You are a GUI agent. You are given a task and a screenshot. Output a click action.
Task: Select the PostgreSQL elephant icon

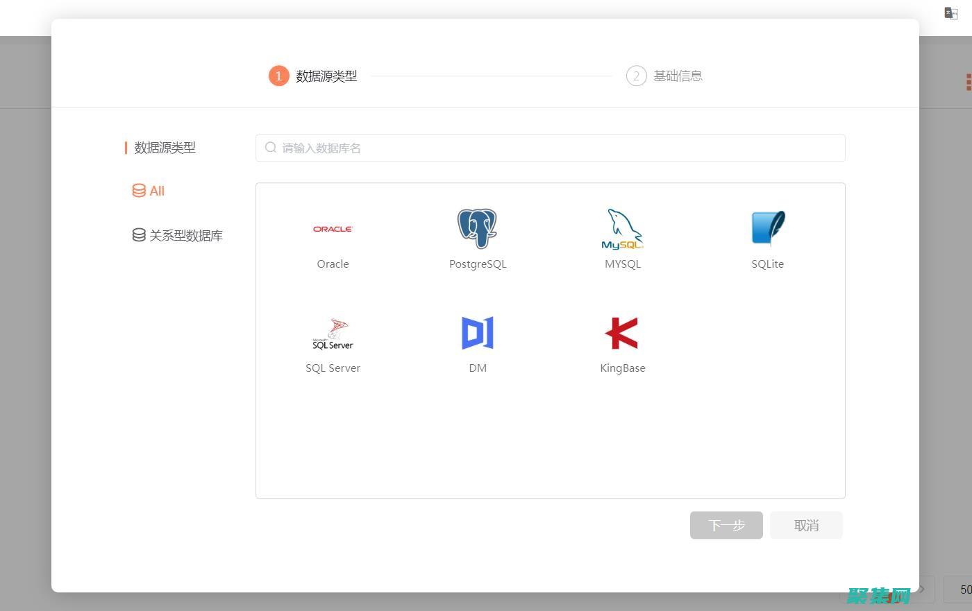[x=478, y=229]
